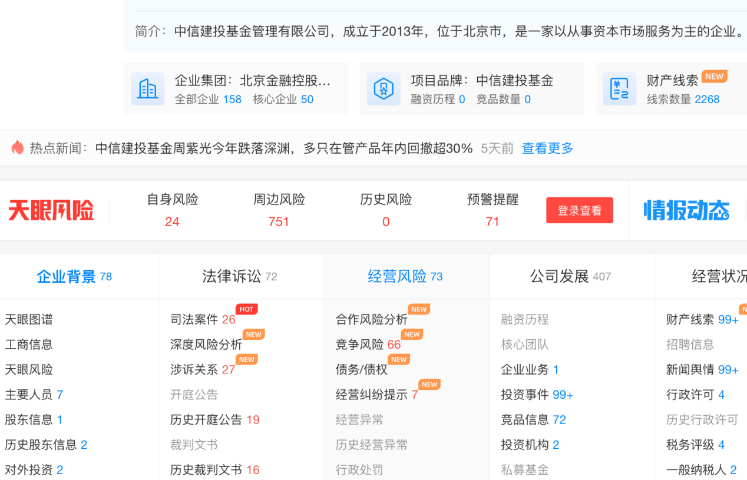Viewport: 747px width, 480px height.
Task: Open 主要人员 7
Action: pyautogui.click(x=34, y=395)
